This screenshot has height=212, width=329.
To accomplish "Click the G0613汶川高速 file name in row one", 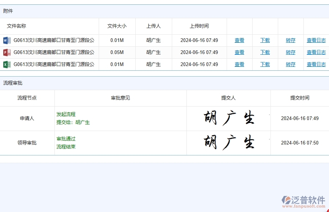I will pyautogui.click(x=54, y=40).
